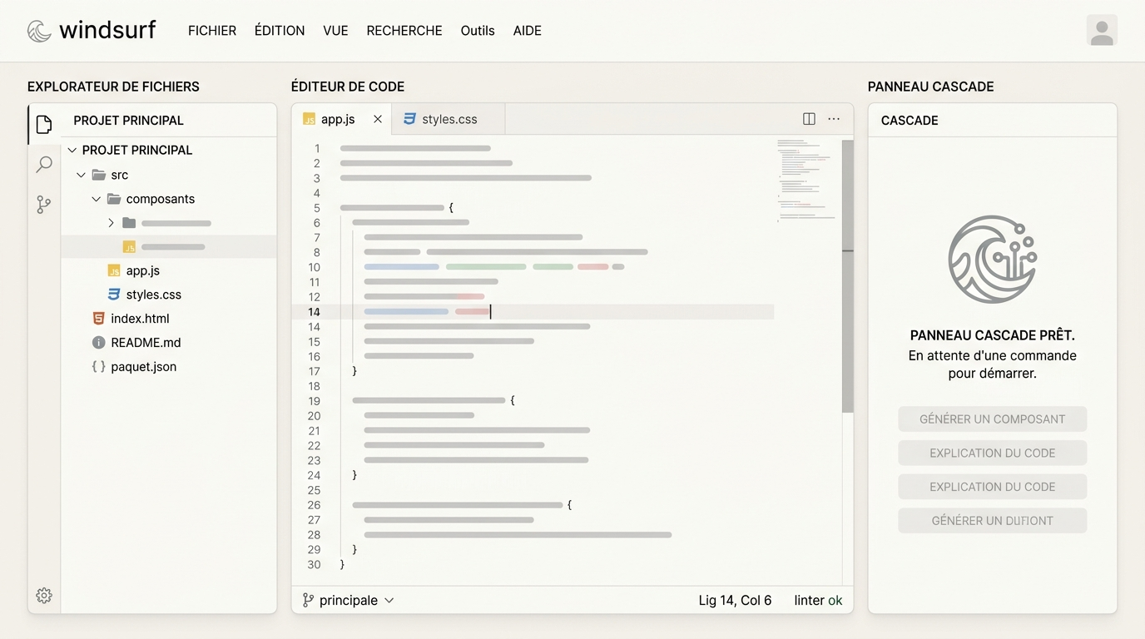Click the info icon beside README.md

(x=98, y=343)
